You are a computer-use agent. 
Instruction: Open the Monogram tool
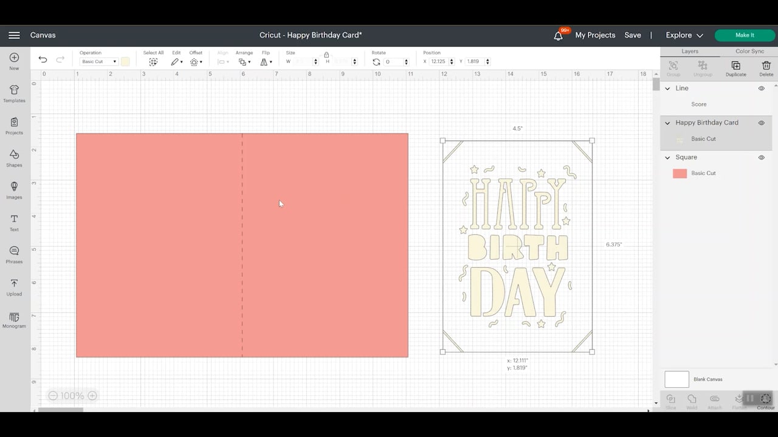(x=14, y=319)
